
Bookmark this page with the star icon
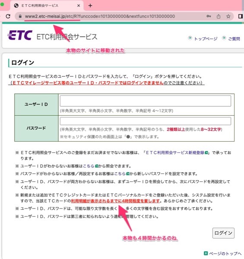click(228, 16)
